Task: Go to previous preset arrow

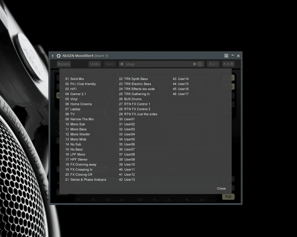Action: [121, 64]
